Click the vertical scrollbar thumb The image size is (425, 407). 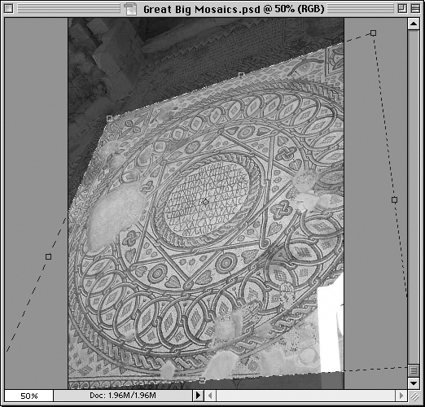[x=414, y=370]
